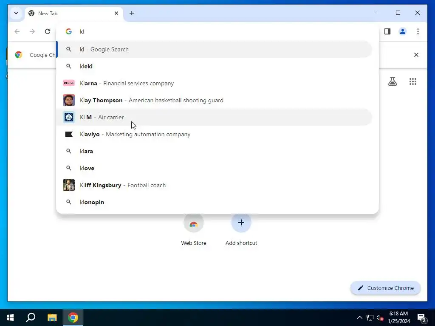Open Chrome's three-dot menu
Screen dimensions: 435x326
click(x=418, y=31)
